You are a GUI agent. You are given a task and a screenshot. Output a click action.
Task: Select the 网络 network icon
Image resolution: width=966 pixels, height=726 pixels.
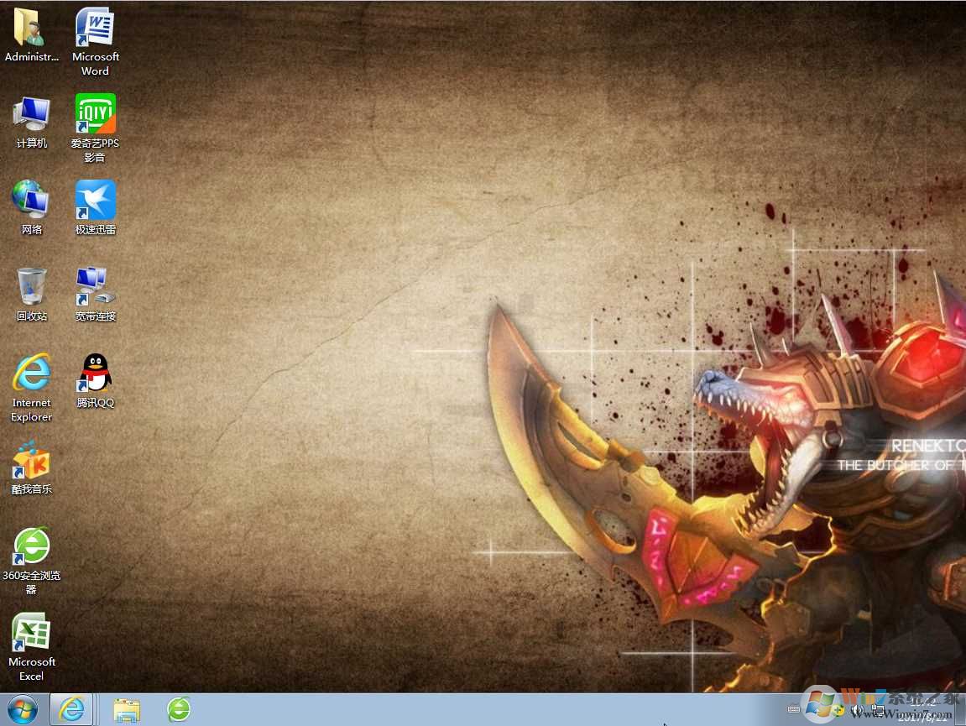[31, 208]
